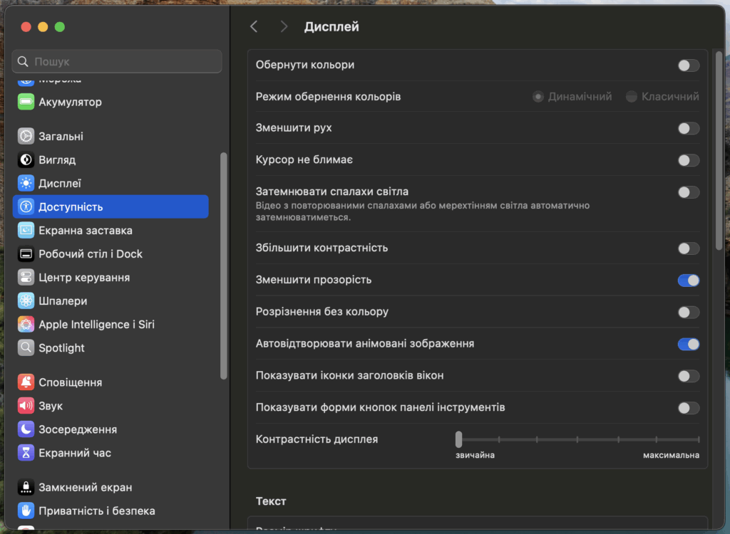Screen dimensions: 730x534
Task: Turn off Автовідтворювати анімовані зображення
Action: [687, 344]
